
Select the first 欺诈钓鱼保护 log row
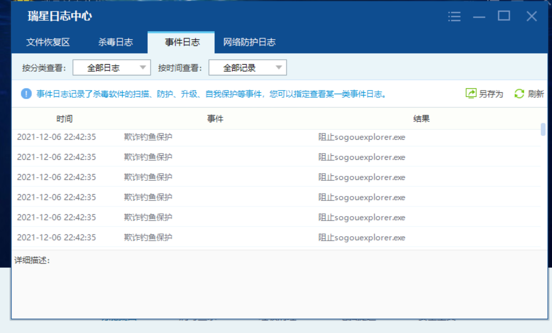tap(268, 137)
